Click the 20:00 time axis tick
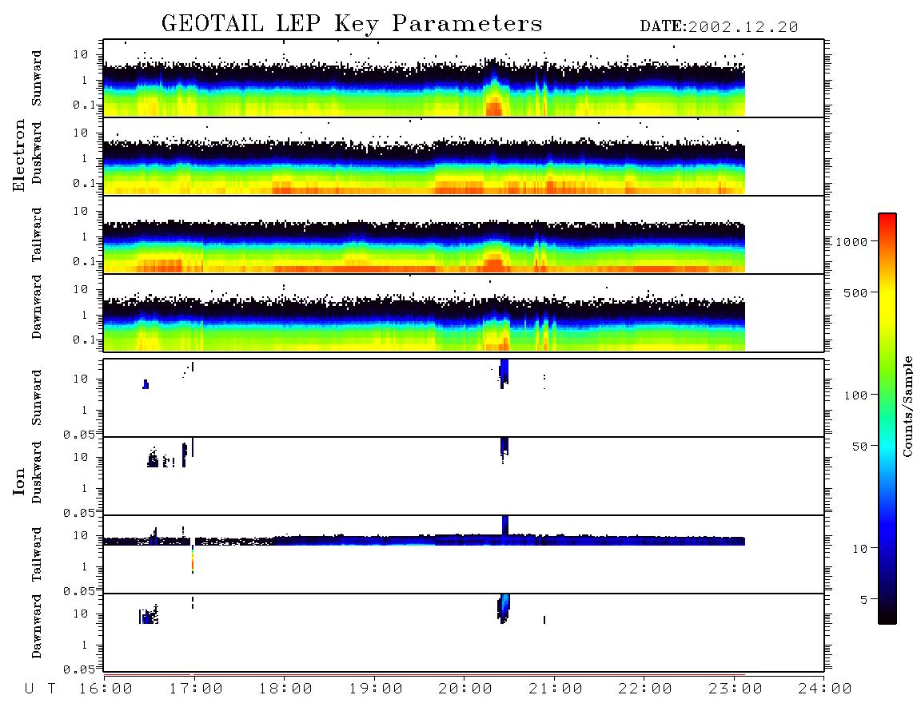The width and height of the screenshot is (913, 703). [465, 689]
